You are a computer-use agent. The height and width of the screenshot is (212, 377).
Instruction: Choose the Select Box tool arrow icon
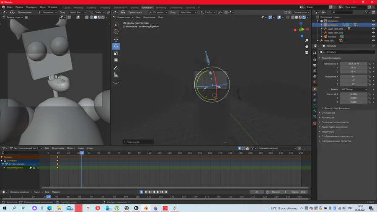pos(116,25)
